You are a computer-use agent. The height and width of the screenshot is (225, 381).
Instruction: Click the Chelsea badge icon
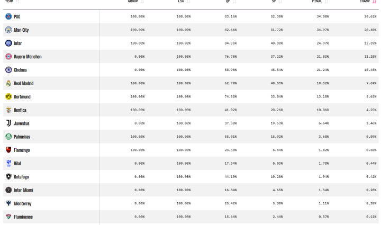(x=8, y=70)
